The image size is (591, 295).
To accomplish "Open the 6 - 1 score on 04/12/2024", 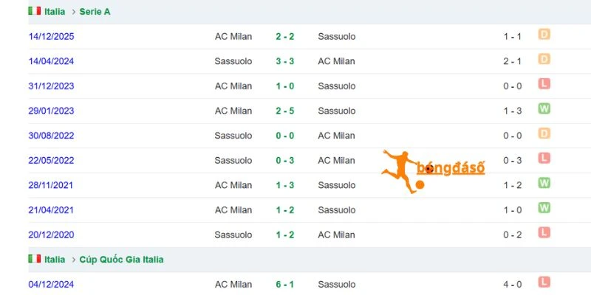I will click(x=285, y=285).
